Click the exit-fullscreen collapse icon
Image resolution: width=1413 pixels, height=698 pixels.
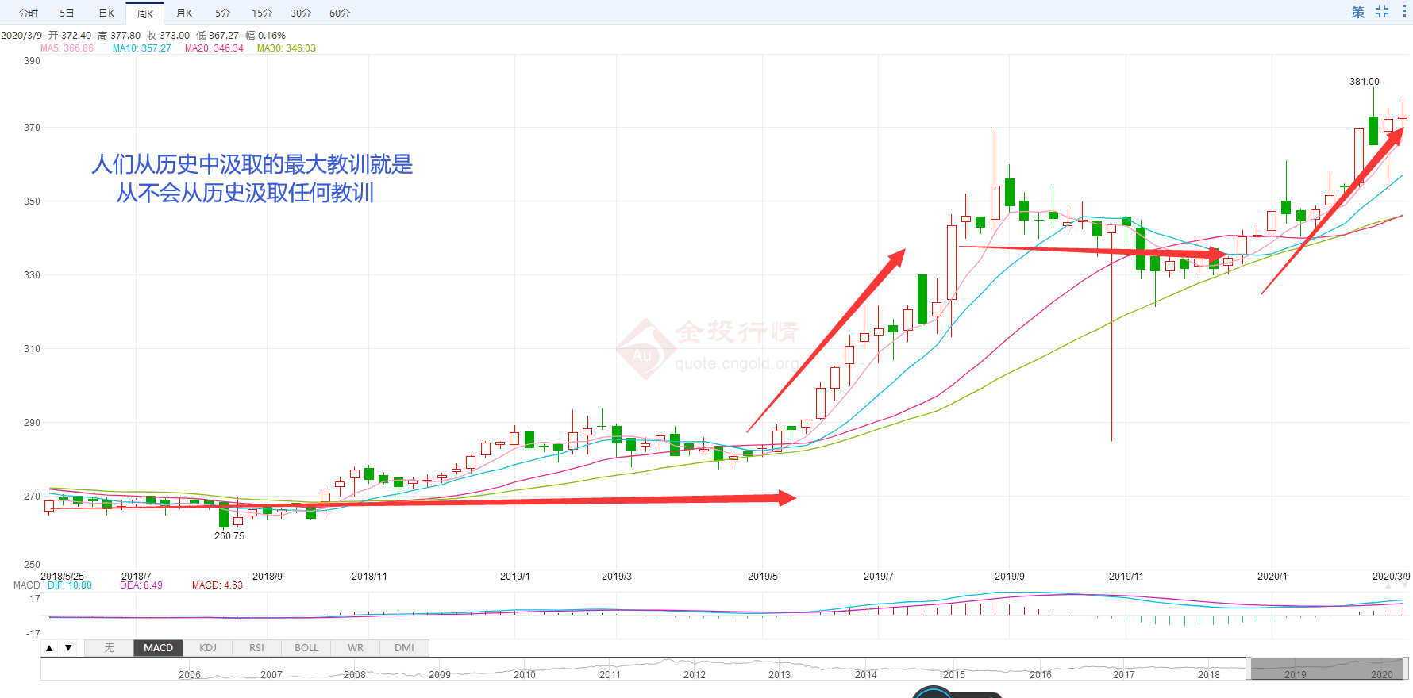pos(1382,12)
